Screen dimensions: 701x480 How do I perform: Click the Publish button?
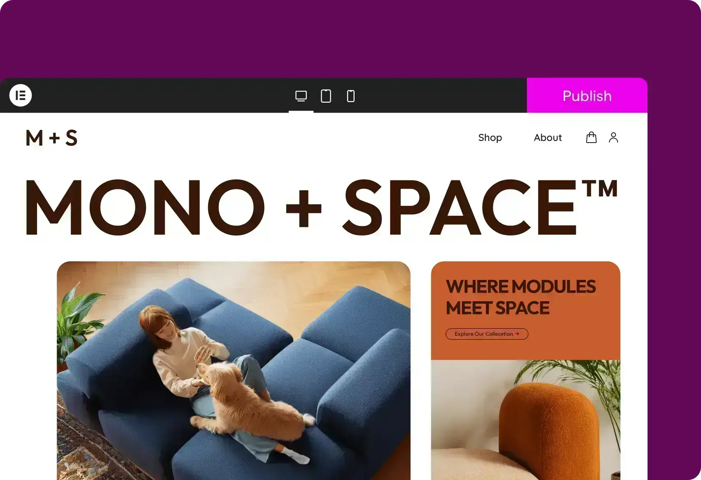pyautogui.click(x=587, y=95)
